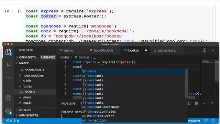Click the 'In [ ]:' notebook cell prompt
This screenshot has height=124, width=220.
13,11
